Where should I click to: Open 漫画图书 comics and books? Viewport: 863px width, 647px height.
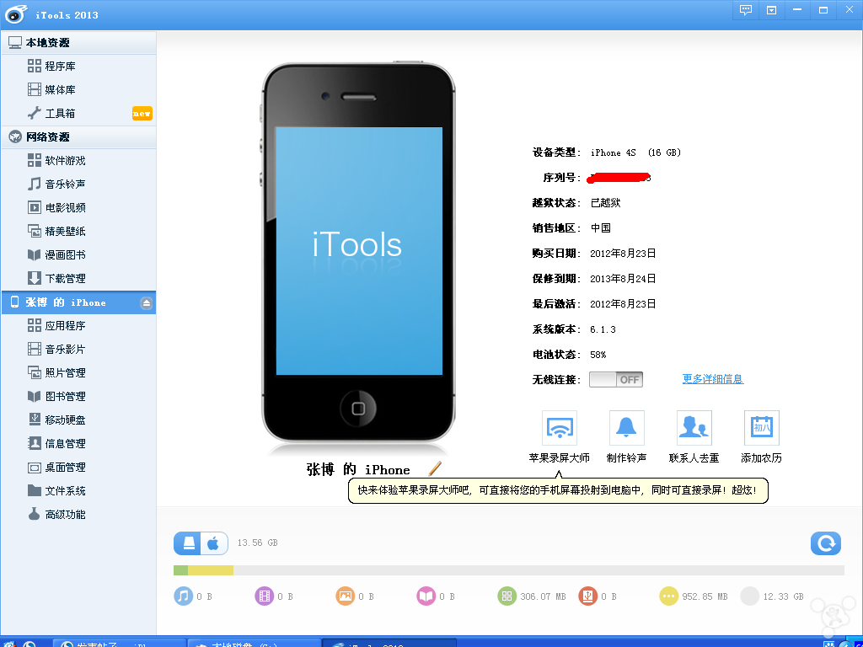tap(78, 255)
